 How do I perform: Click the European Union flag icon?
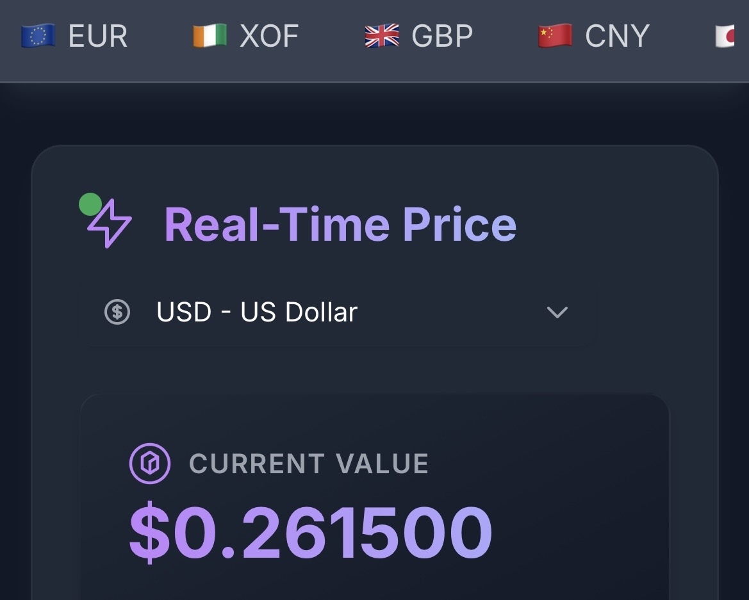38,36
